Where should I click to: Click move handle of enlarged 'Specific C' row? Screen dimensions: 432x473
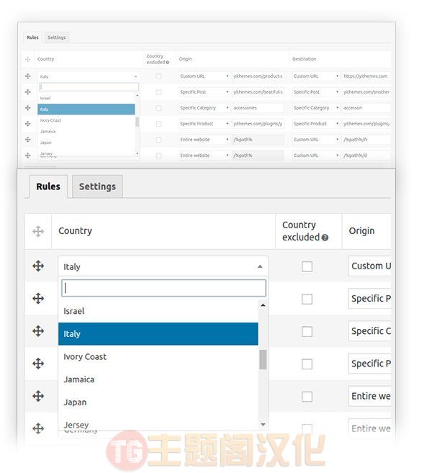[x=38, y=331]
